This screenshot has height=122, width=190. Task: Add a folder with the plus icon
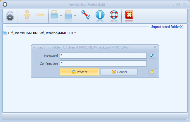coord(27,15)
